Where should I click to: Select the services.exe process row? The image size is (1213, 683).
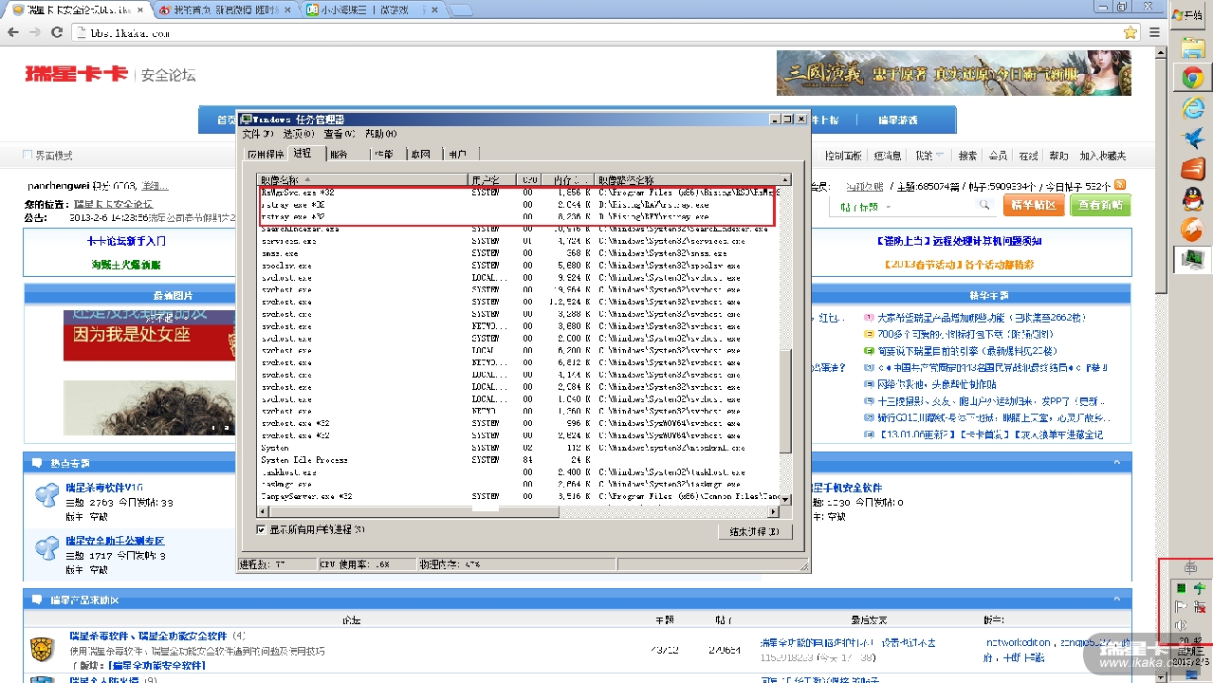tap(519, 241)
